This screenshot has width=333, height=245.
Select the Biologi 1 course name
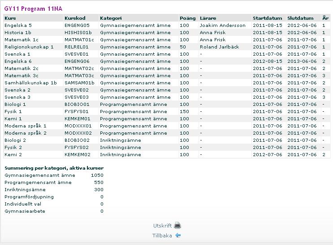coord(15,105)
